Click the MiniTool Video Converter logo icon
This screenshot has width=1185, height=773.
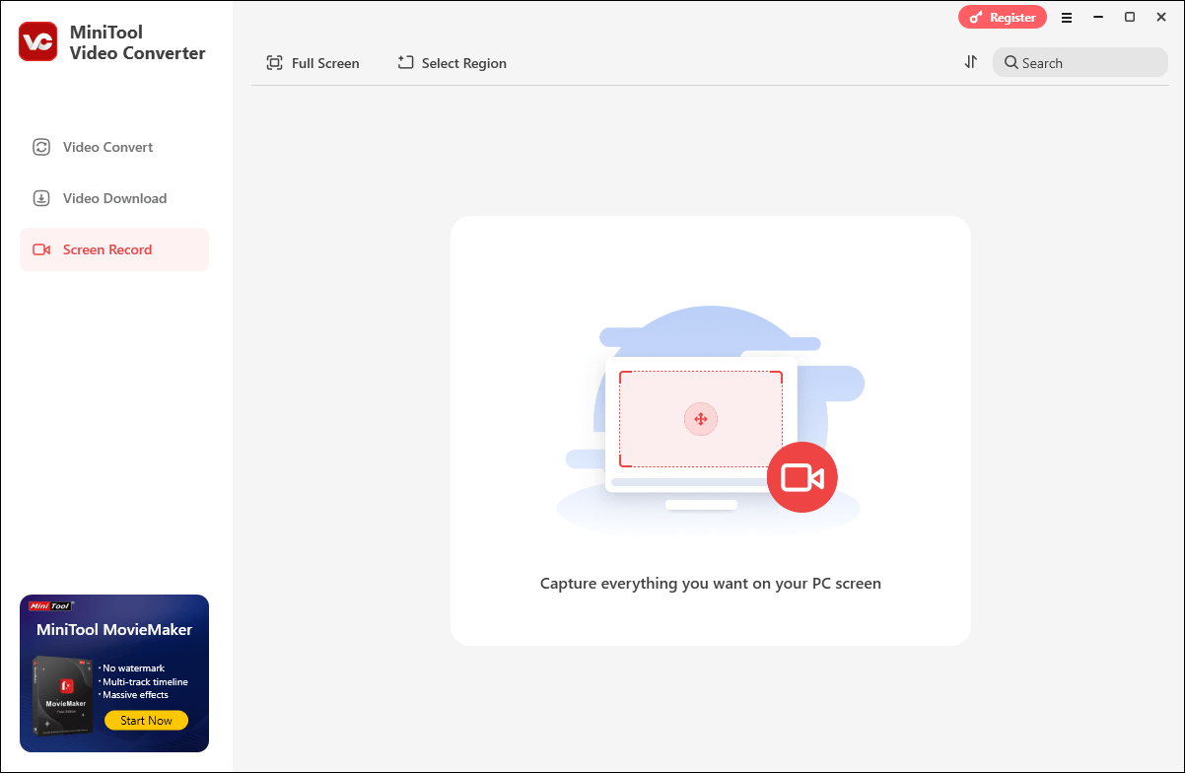click(37, 41)
